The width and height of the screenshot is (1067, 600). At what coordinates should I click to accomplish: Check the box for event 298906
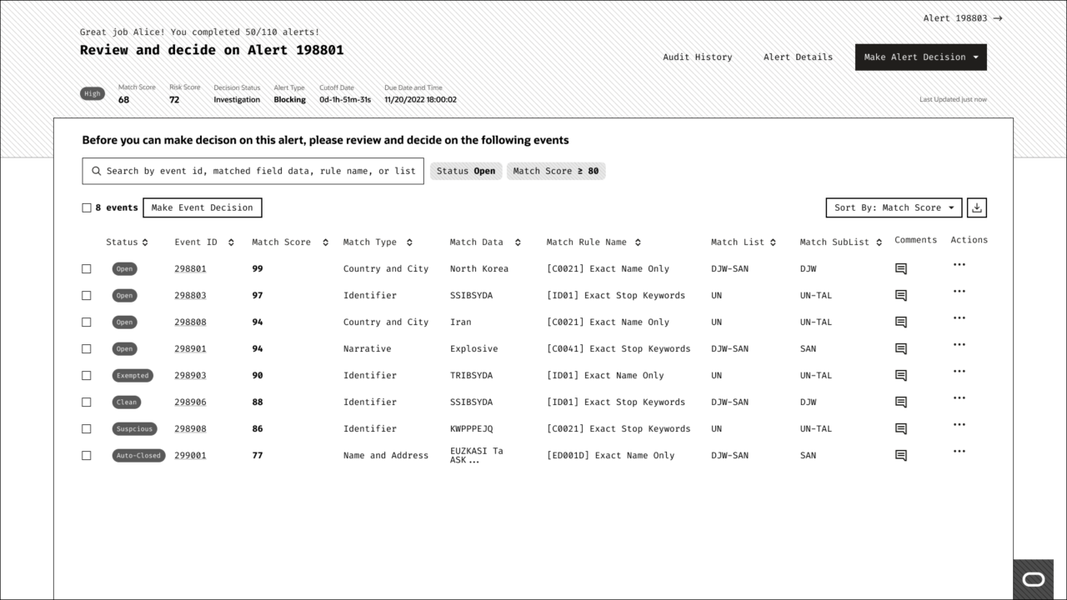click(x=87, y=402)
